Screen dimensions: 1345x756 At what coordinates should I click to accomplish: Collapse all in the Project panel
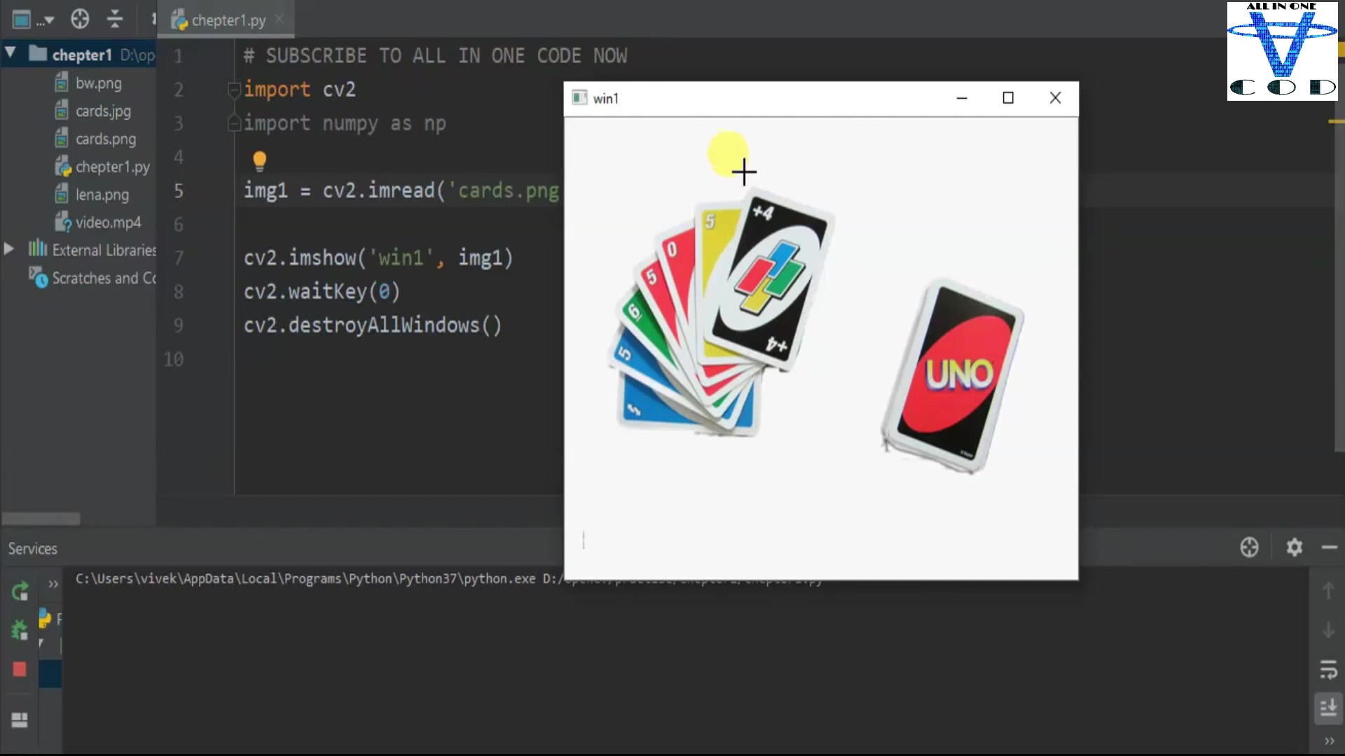pyautogui.click(x=115, y=20)
